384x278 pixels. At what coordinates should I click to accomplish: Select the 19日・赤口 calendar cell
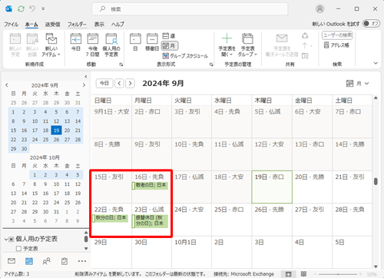pyautogui.click(x=272, y=187)
